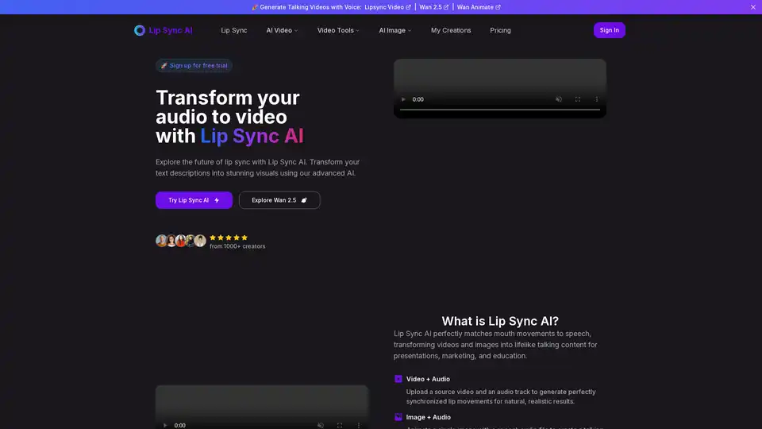Click the Try Lip Sync AI button
Image resolution: width=762 pixels, height=429 pixels.
pyautogui.click(x=194, y=200)
